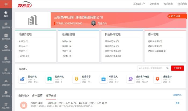Click the 我被推荐 badge icon

158,79
